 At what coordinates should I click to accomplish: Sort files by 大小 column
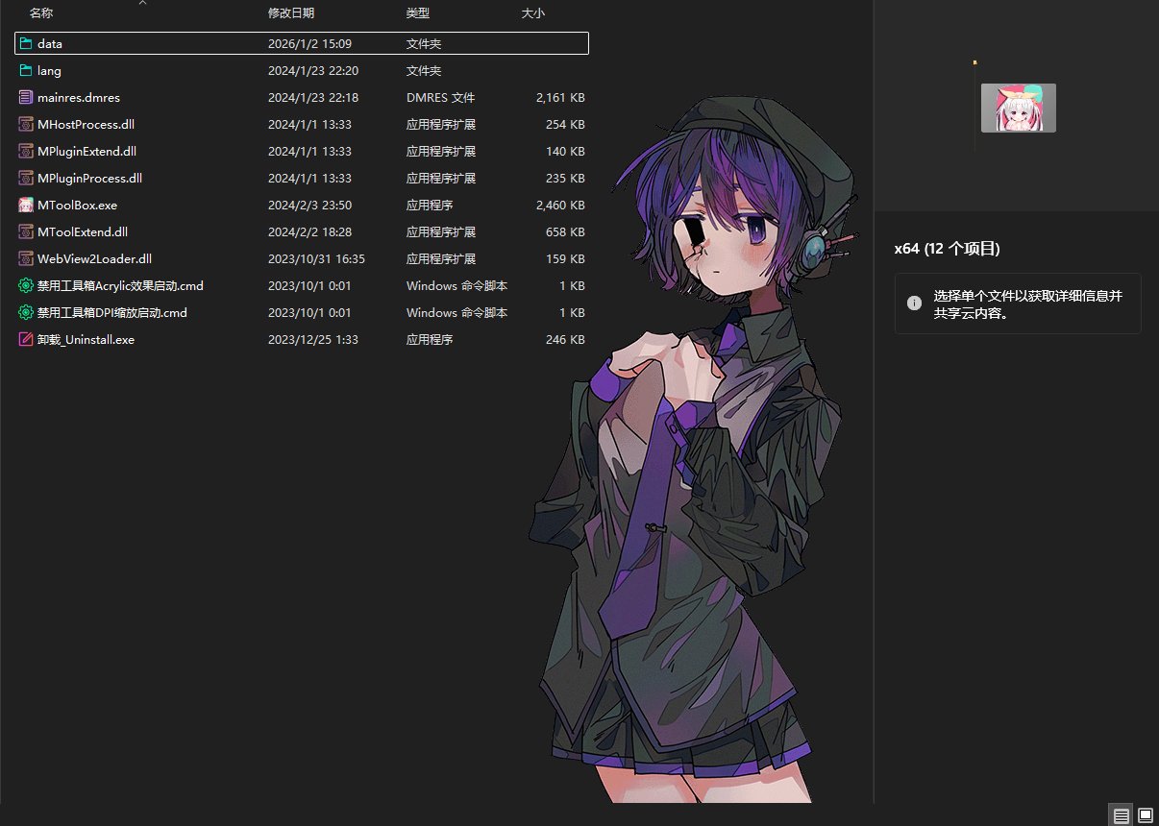(x=532, y=13)
